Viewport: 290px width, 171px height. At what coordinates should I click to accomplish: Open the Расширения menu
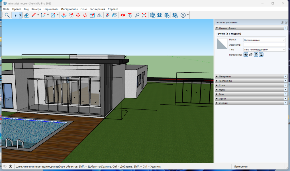pos(97,9)
